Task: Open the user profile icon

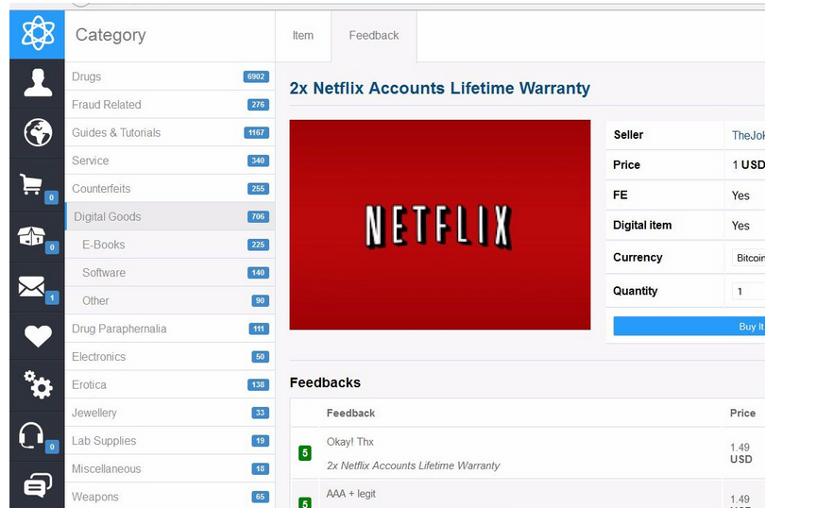Action: click(x=38, y=83)
